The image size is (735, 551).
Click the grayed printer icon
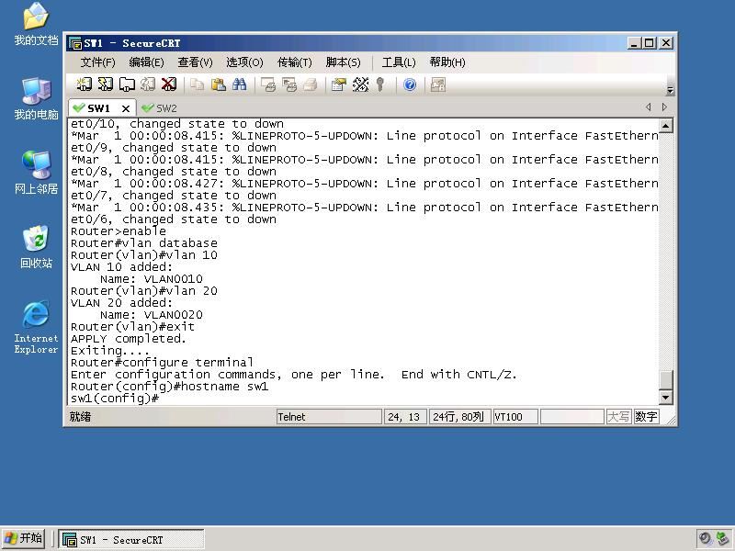(311, 84)
